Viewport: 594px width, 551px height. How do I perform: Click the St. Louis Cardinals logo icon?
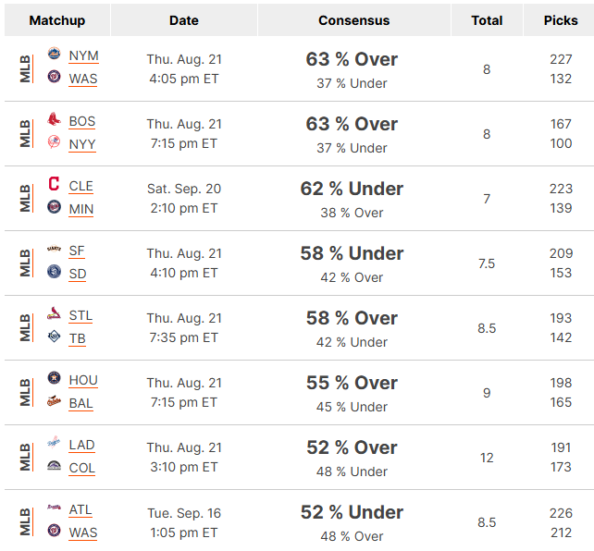pyautogui.click(x=54, y=313)
